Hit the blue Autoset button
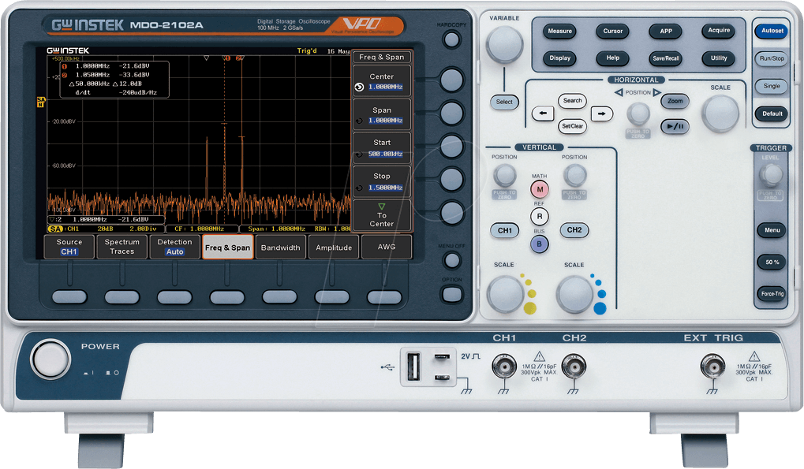 coord(772,31)
